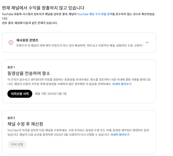The image size is (173, 156).
Task: Click the greyed-out 다시 신청 button
Action: 17,144
